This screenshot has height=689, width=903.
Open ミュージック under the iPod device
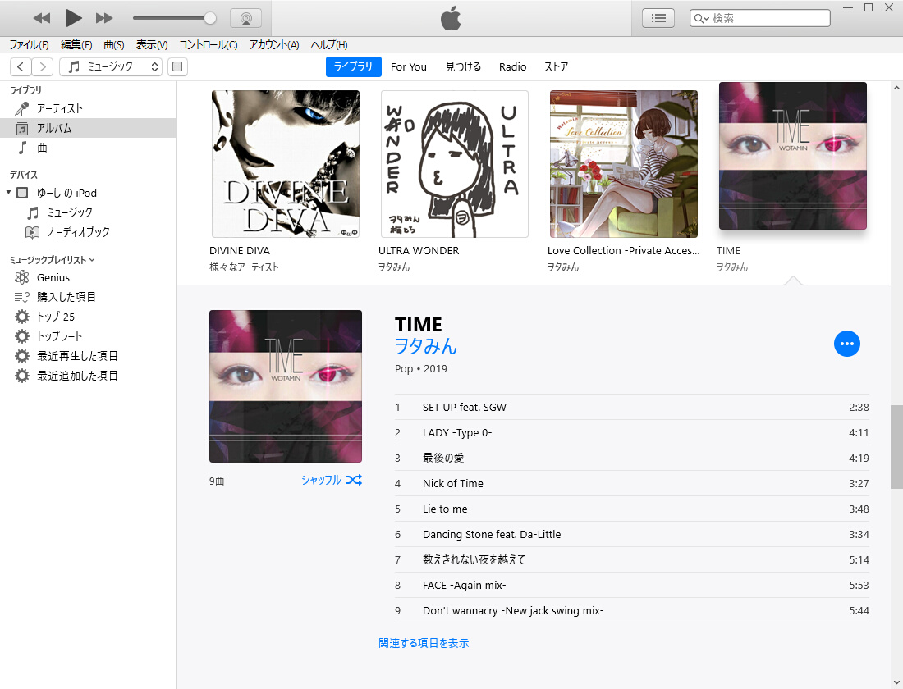click(69, 212)
